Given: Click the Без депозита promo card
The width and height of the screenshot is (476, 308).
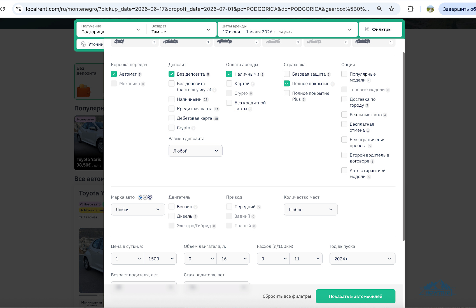Looking at the screenshot, I should click(89, 81).
